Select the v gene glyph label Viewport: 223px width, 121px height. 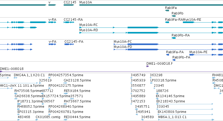tap(49, 2)
